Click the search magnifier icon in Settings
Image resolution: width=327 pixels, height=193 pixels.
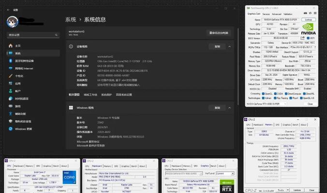coord(56,35)
